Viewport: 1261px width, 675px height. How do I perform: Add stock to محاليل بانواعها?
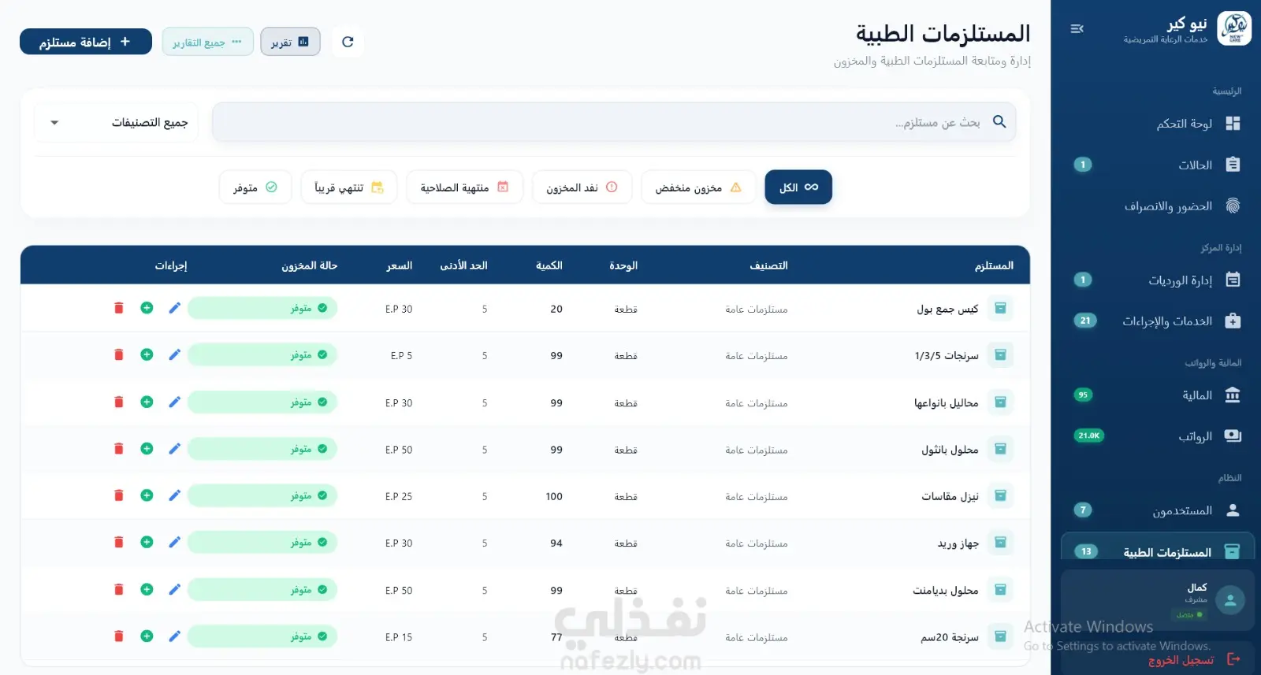tap(147, 402)
